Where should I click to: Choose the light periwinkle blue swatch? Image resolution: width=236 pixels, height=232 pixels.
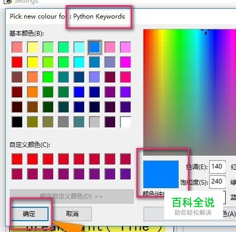(95, 77)
